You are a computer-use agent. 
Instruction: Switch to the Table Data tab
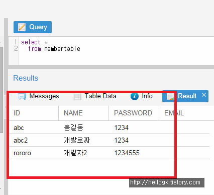(95, 96)
